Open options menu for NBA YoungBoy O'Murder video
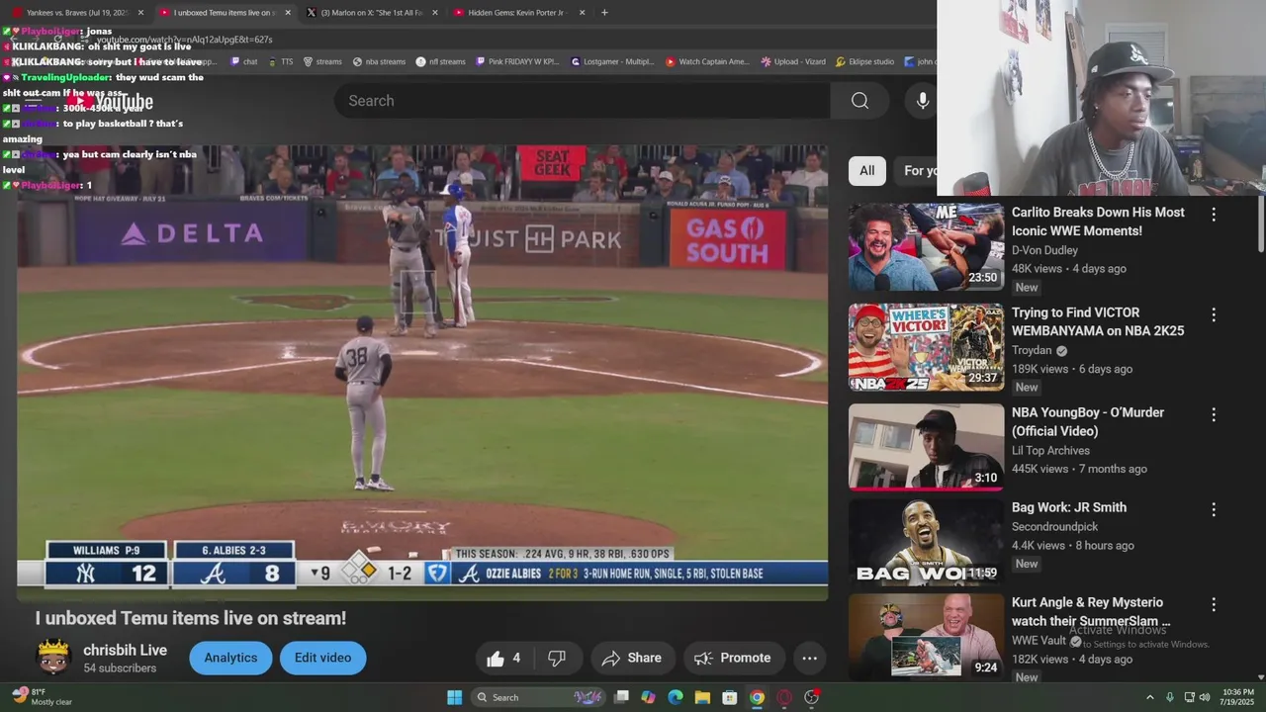Screen dimensions: 1266x712 point(1214,414)
